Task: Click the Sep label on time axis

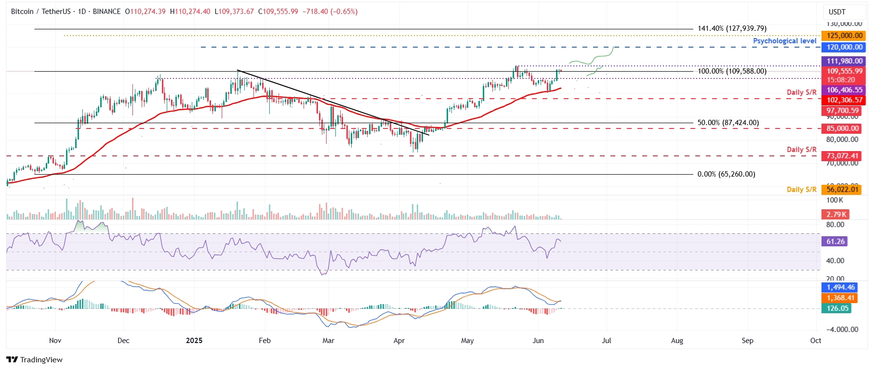Action: tap(747, 341)
